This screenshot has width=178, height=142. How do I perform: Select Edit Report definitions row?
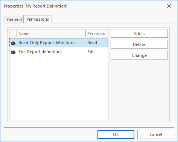59,52
